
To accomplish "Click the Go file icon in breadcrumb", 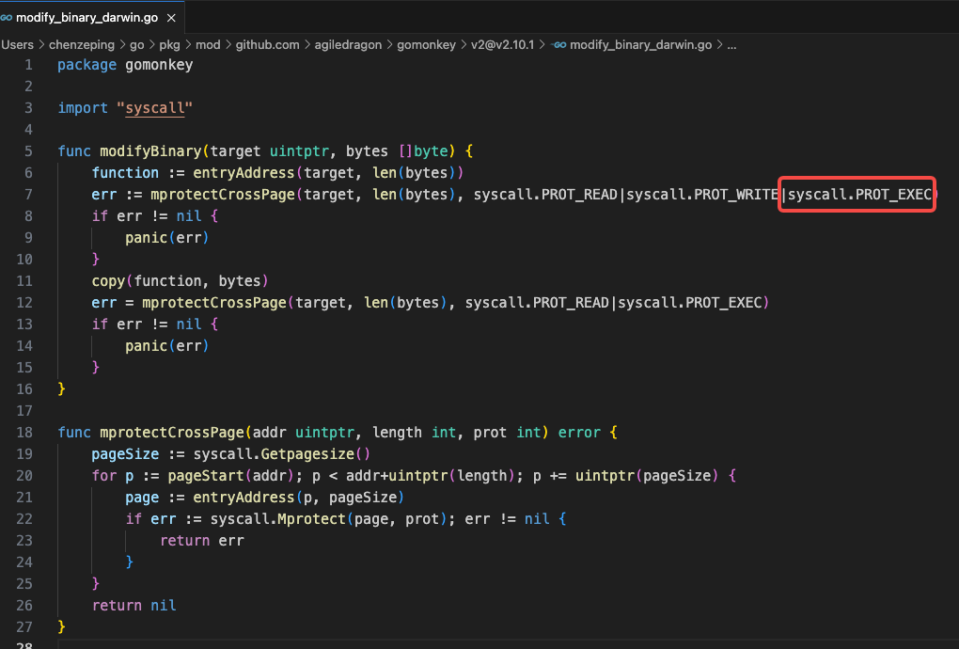I will pyautogui.click(x=559, y=44).
